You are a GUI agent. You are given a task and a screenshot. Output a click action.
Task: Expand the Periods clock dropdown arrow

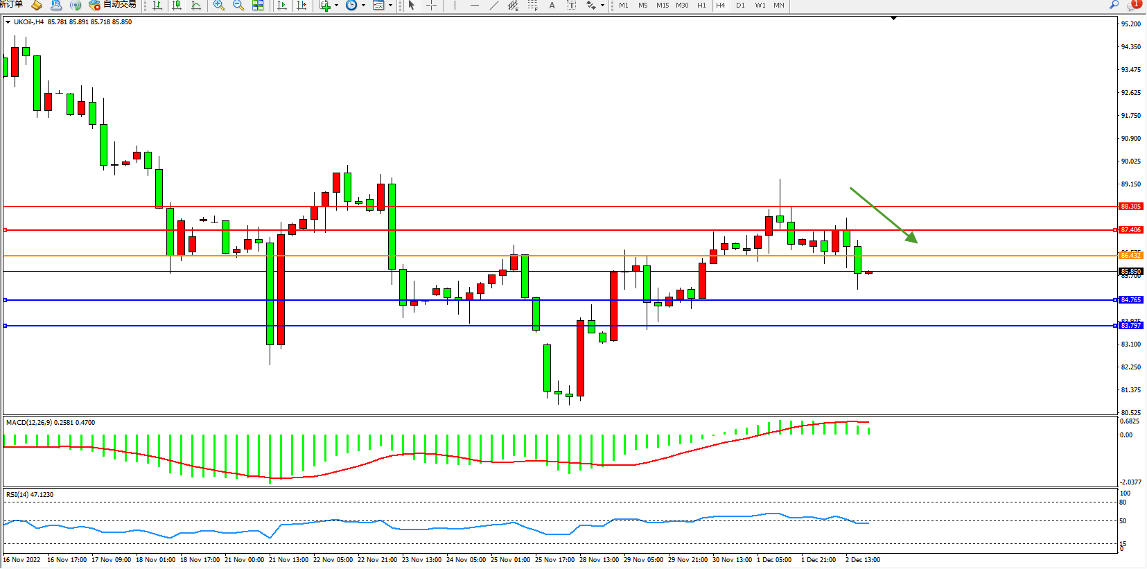pos(363,6)
